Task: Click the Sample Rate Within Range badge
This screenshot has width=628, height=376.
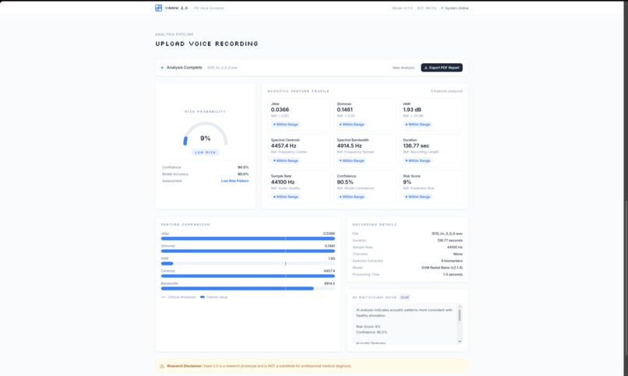Action: click(x=286, y=197)
